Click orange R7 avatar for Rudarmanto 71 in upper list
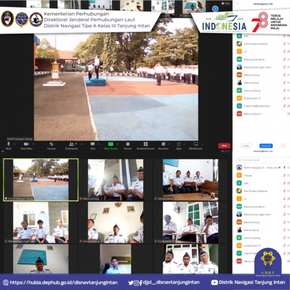Image resolution: width=290 pixels, height=290 pixels. click(240, 98)
